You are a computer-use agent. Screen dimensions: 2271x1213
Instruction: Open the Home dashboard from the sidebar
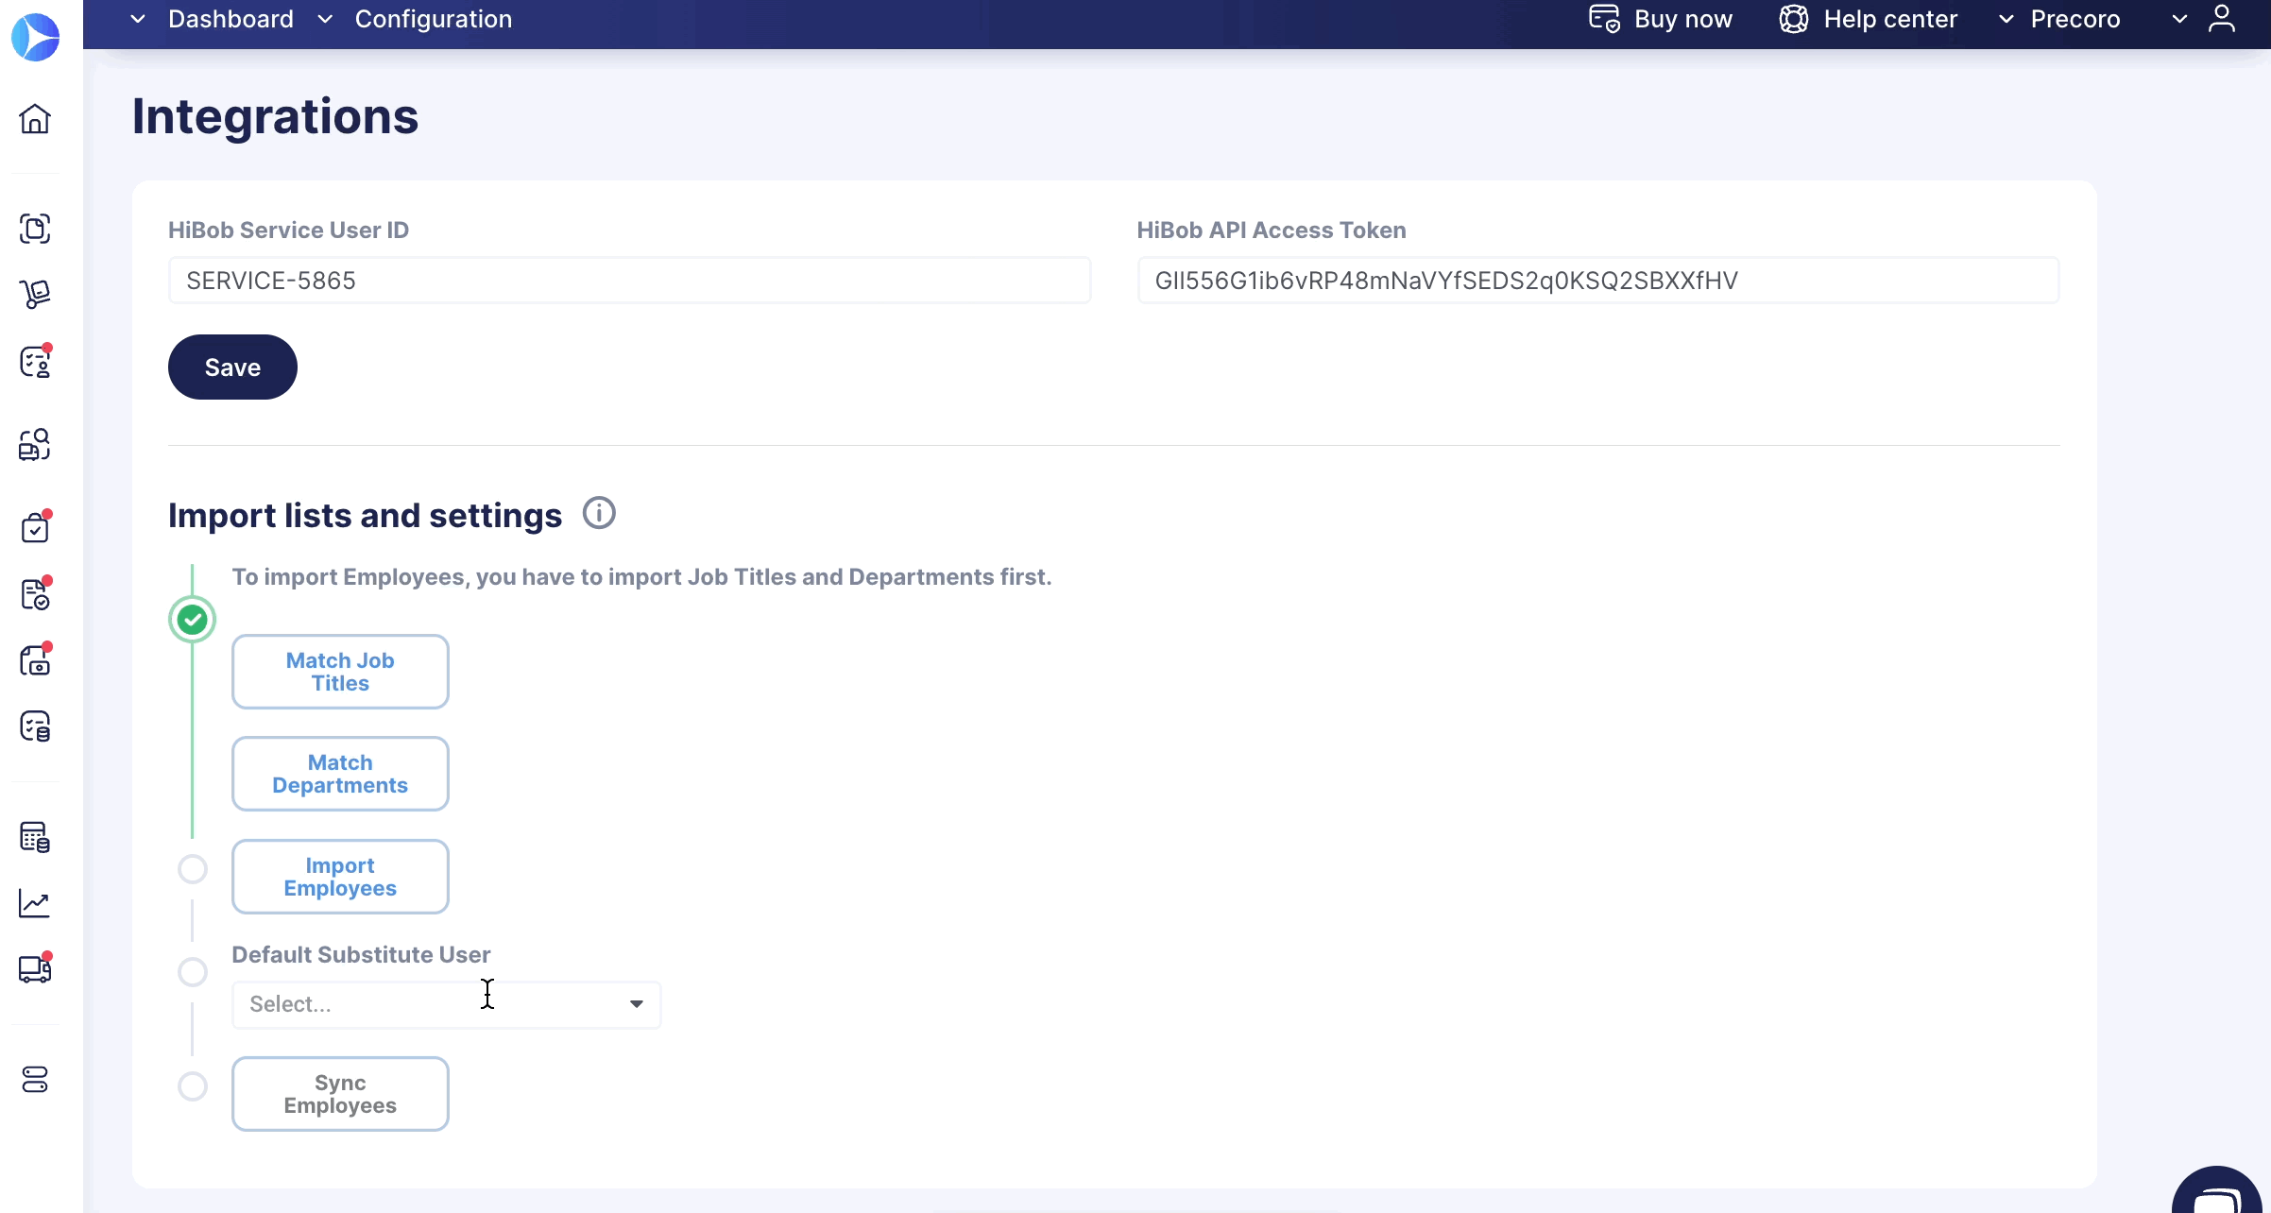tap(36, 120)
